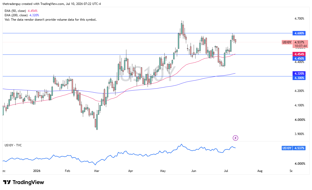Click the 2026 time axis label
The image size is (312, 190).
point(37,171)
